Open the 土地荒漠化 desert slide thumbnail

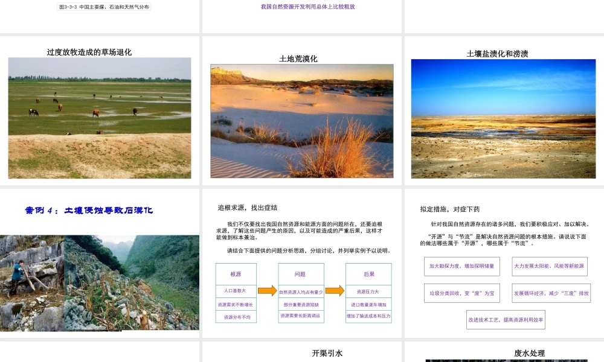tap(302, 110)
